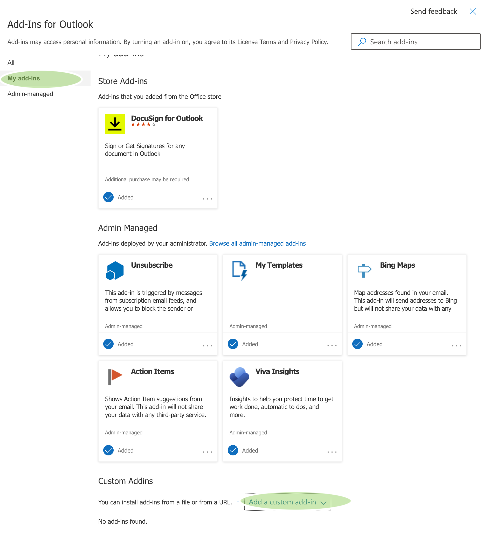Toggle the Added checkmark for Action Items
The height and width of the screenshot is (555, 483).
(108, 450)
